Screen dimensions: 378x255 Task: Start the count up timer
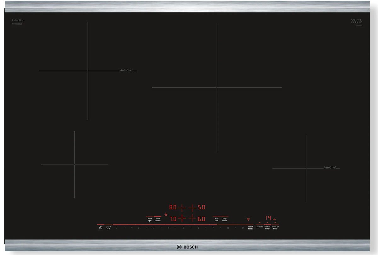click(x=275, y=227)
